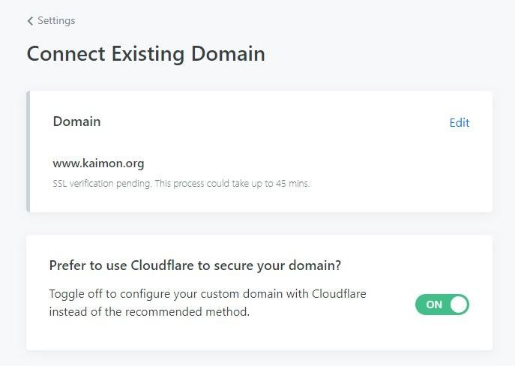Click the Domain card's left accent bar
This screenshot has width=515, height=366.
coord(28,151)
